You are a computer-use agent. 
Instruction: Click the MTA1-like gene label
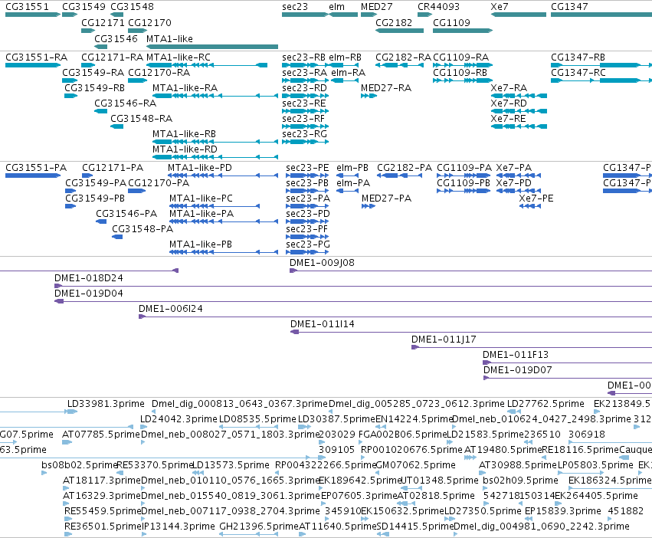click(x=169, y=38)
